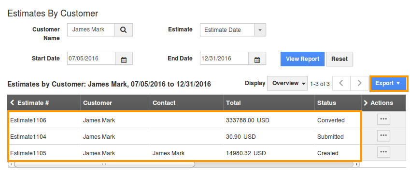
Task: Click the Reset button
Action: coord(339,59)
